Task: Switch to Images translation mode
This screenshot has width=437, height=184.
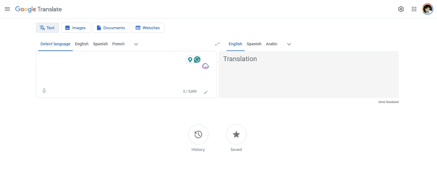Action: tap(76, 28)
